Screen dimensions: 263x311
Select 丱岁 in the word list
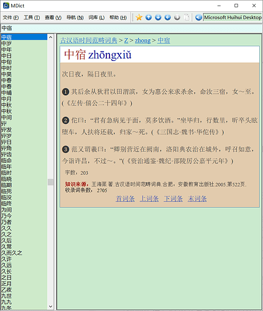click(24, 136)
